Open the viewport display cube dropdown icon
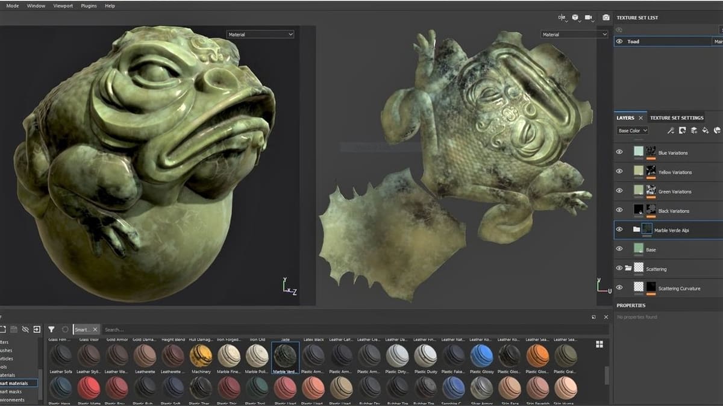The height and width of the screenshot is (406, 723). (x=576, y=18)
